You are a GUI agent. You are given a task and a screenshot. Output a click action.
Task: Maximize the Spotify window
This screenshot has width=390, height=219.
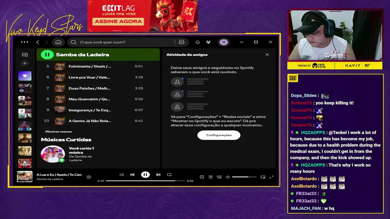click(256, 42)
